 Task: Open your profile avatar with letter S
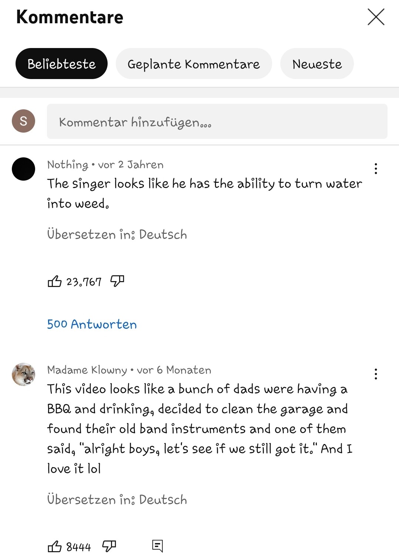[x=23, y=121]
